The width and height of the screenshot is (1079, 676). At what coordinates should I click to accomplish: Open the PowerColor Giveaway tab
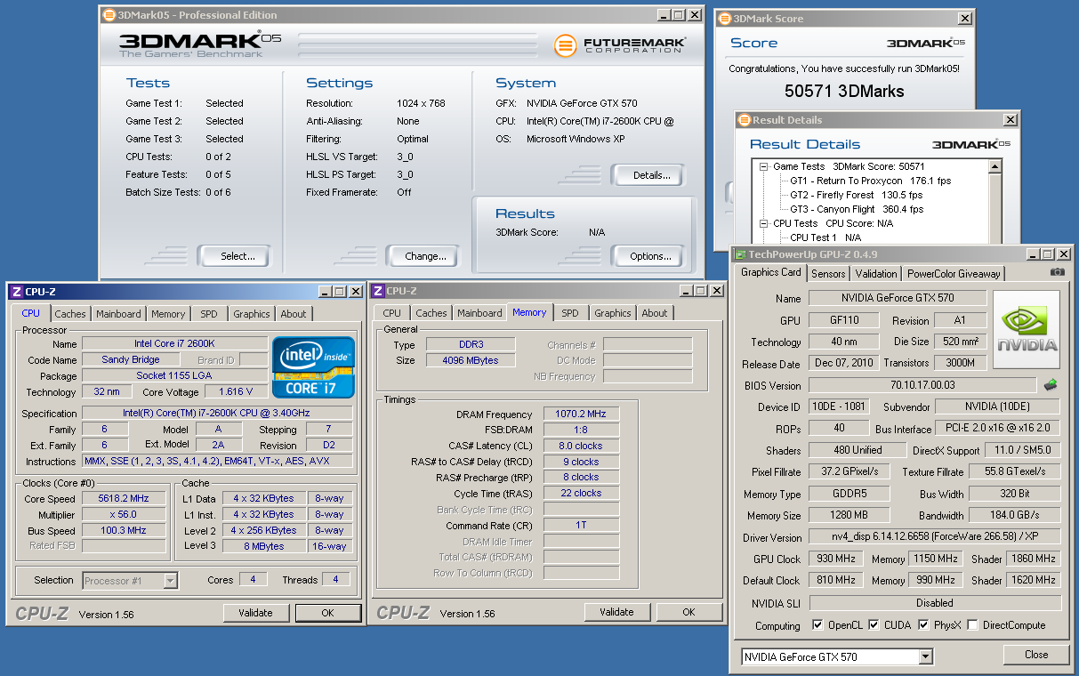click(954, 274)
